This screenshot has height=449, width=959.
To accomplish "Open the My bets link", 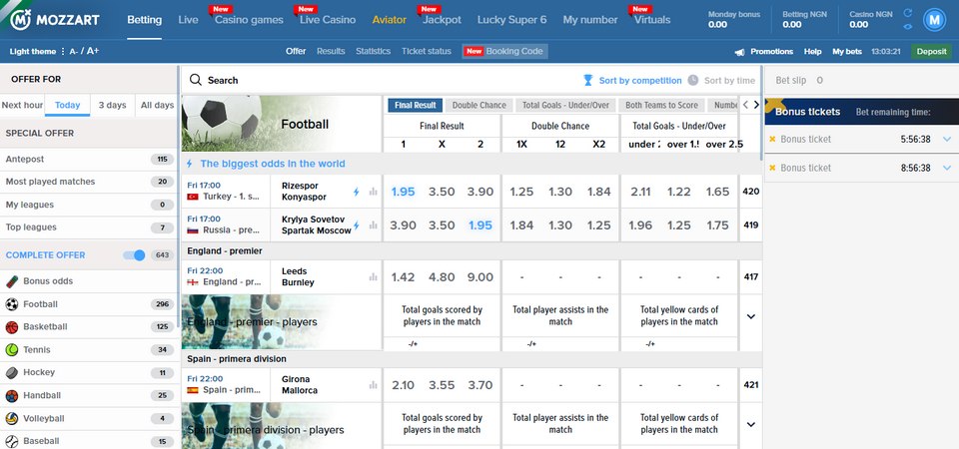I will point(847,51).
